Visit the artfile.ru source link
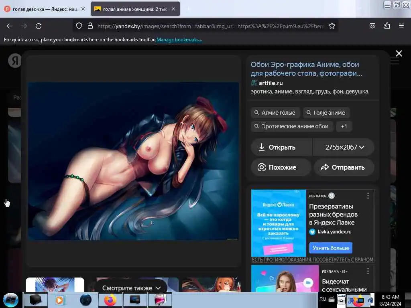This screenshot has height=308, width=411. (271, 83)
